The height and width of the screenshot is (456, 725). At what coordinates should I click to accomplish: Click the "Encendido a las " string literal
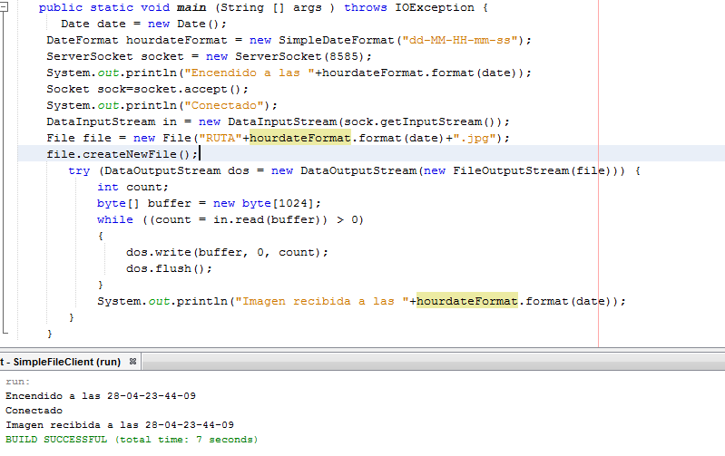coord(250,73)
